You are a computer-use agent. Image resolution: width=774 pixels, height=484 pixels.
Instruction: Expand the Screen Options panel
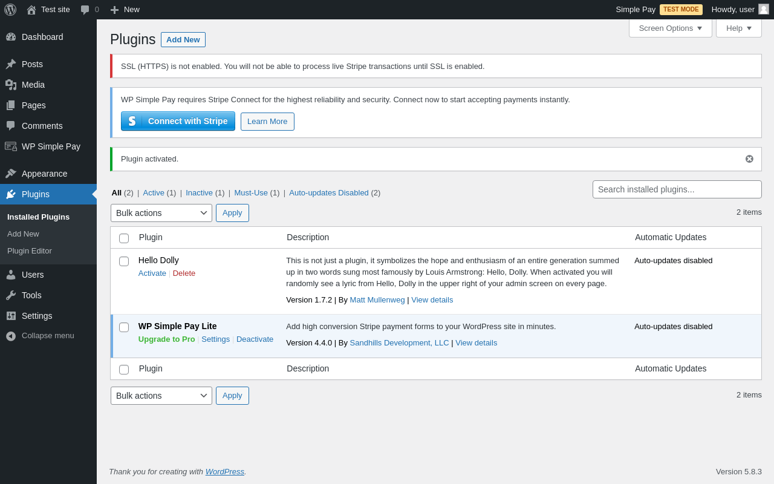pos(670,28)
